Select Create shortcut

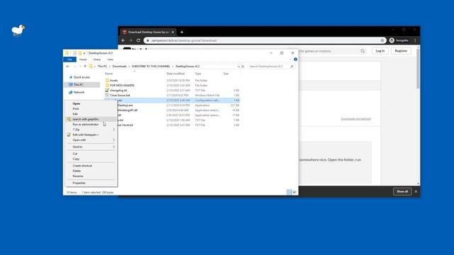82,166
